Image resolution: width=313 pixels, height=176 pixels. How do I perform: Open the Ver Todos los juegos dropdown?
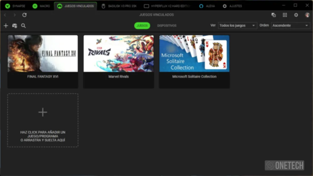(x=237, y=26)
